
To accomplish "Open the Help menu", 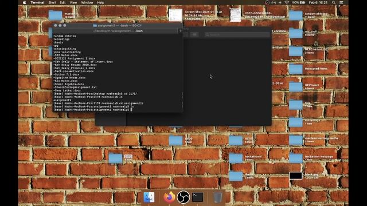I will (x=101, y=2).
